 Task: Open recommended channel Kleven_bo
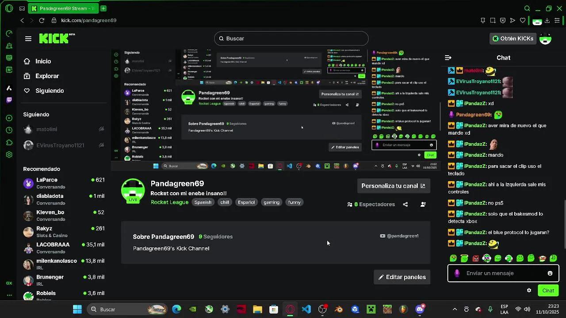pyautogui.click(x=64, y=216)
